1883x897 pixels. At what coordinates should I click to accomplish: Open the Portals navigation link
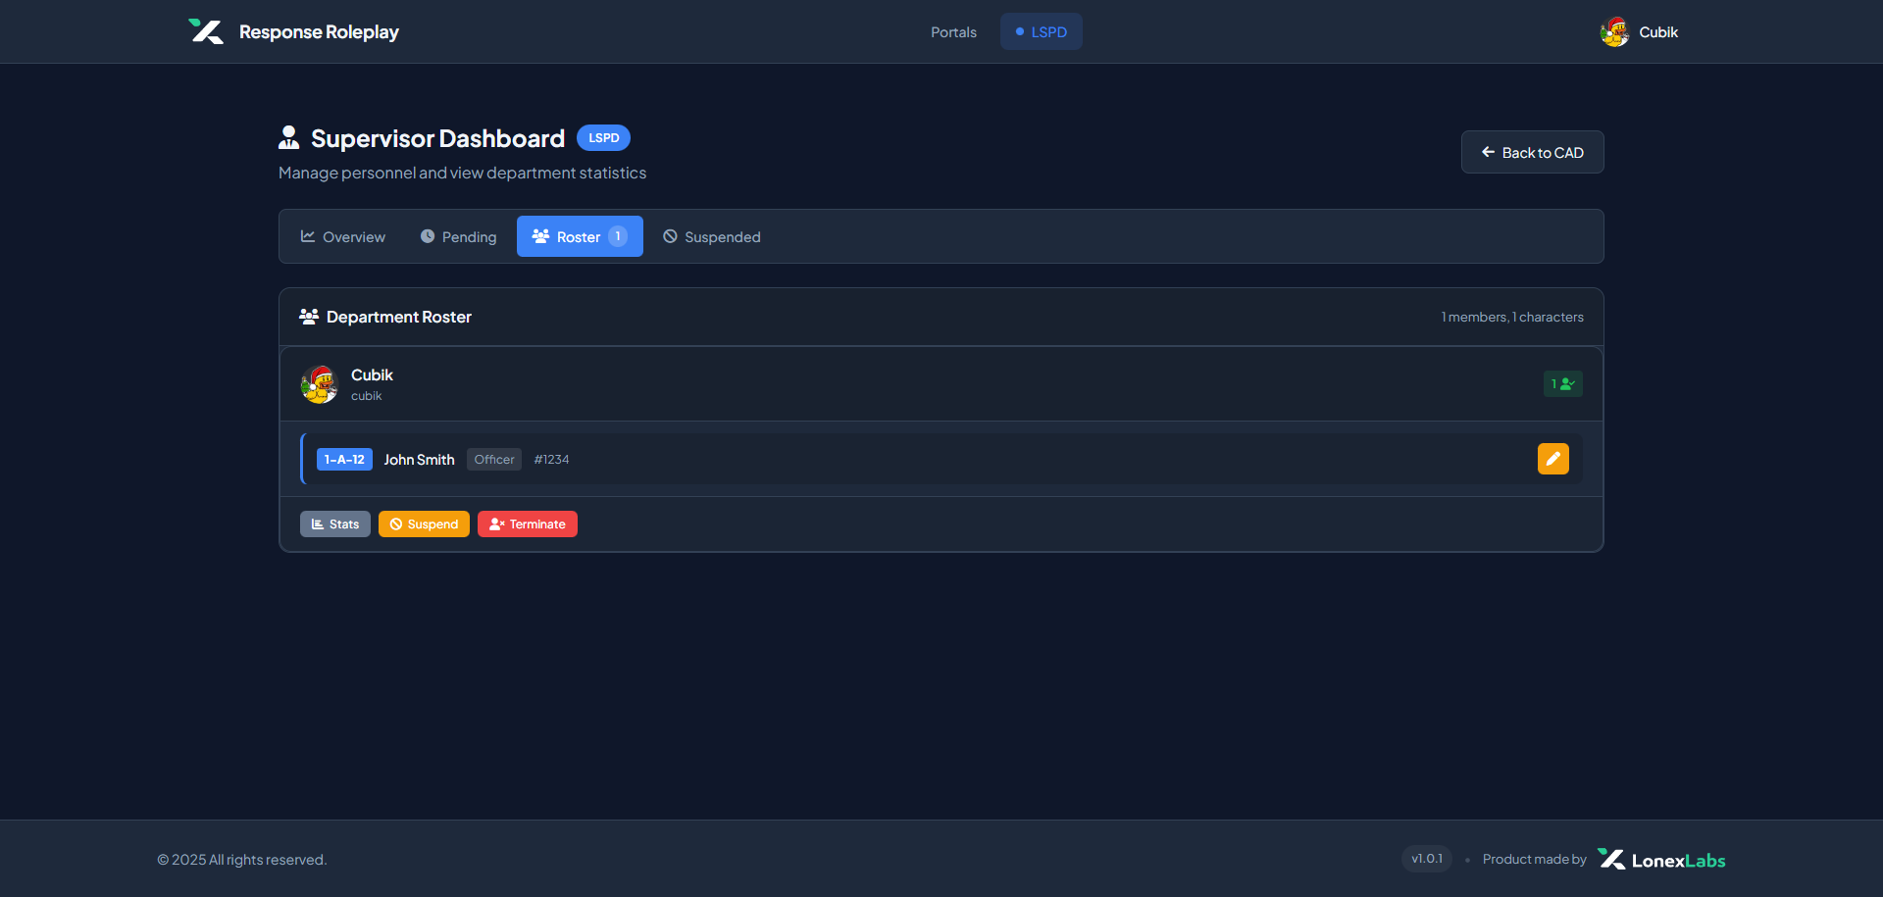(x=953, y=32)
